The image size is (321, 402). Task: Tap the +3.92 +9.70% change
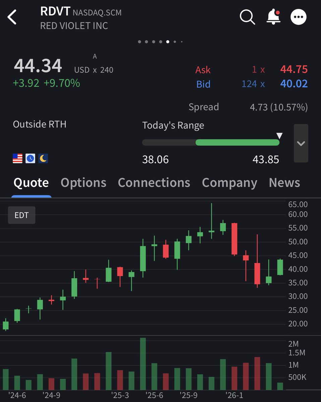click(x=47, y=83)
